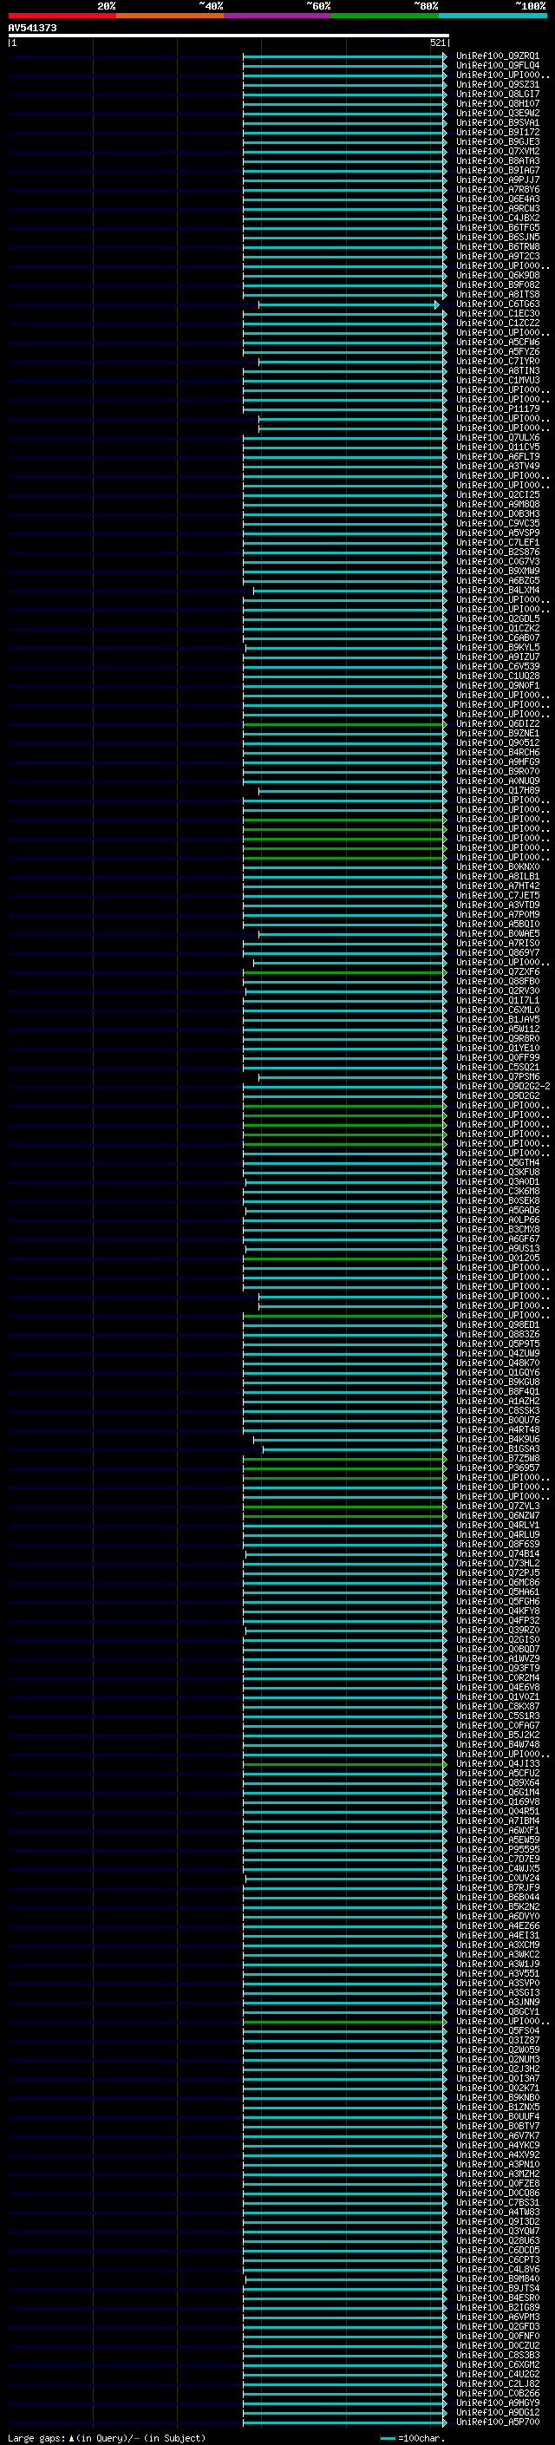Viewport: 555px width, 2445px height.
Task: Click the UniRef100_B9I172 label
Action: [497, 132]
